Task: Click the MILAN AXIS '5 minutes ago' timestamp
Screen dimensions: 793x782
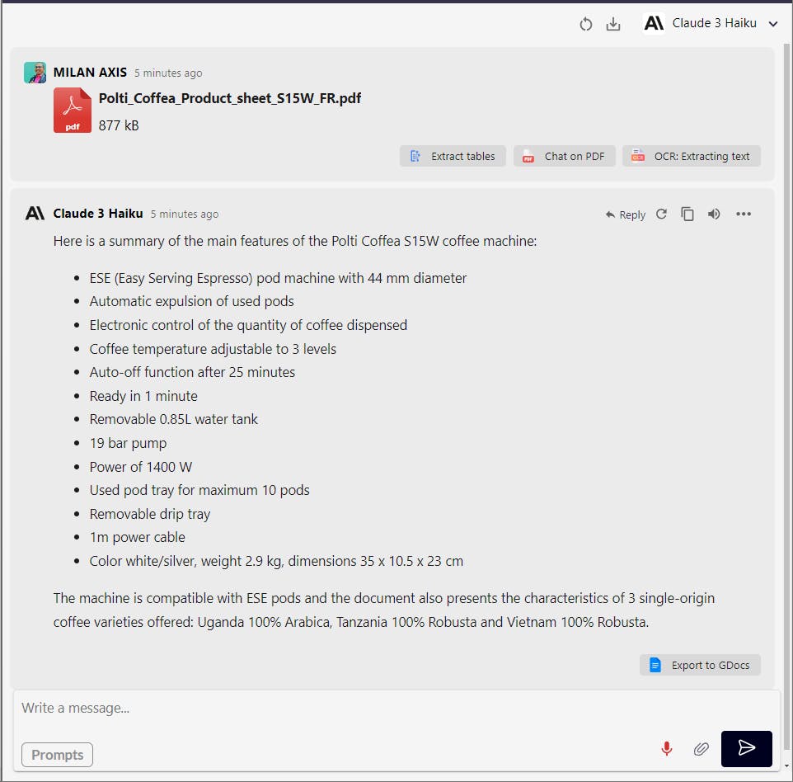Action: click(x=168, y=73)
